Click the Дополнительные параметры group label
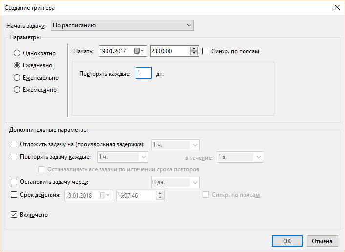 point(48,130)
